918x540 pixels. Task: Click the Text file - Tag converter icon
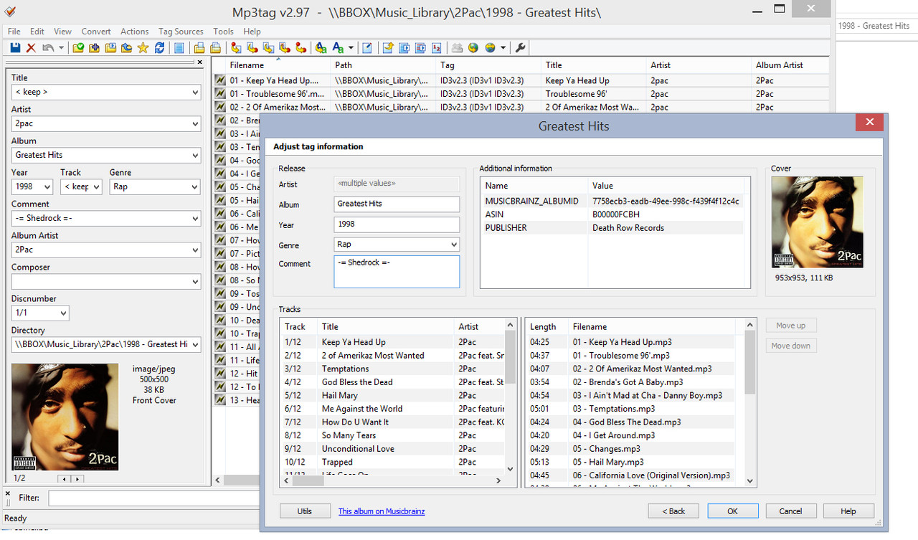[284, 48]
